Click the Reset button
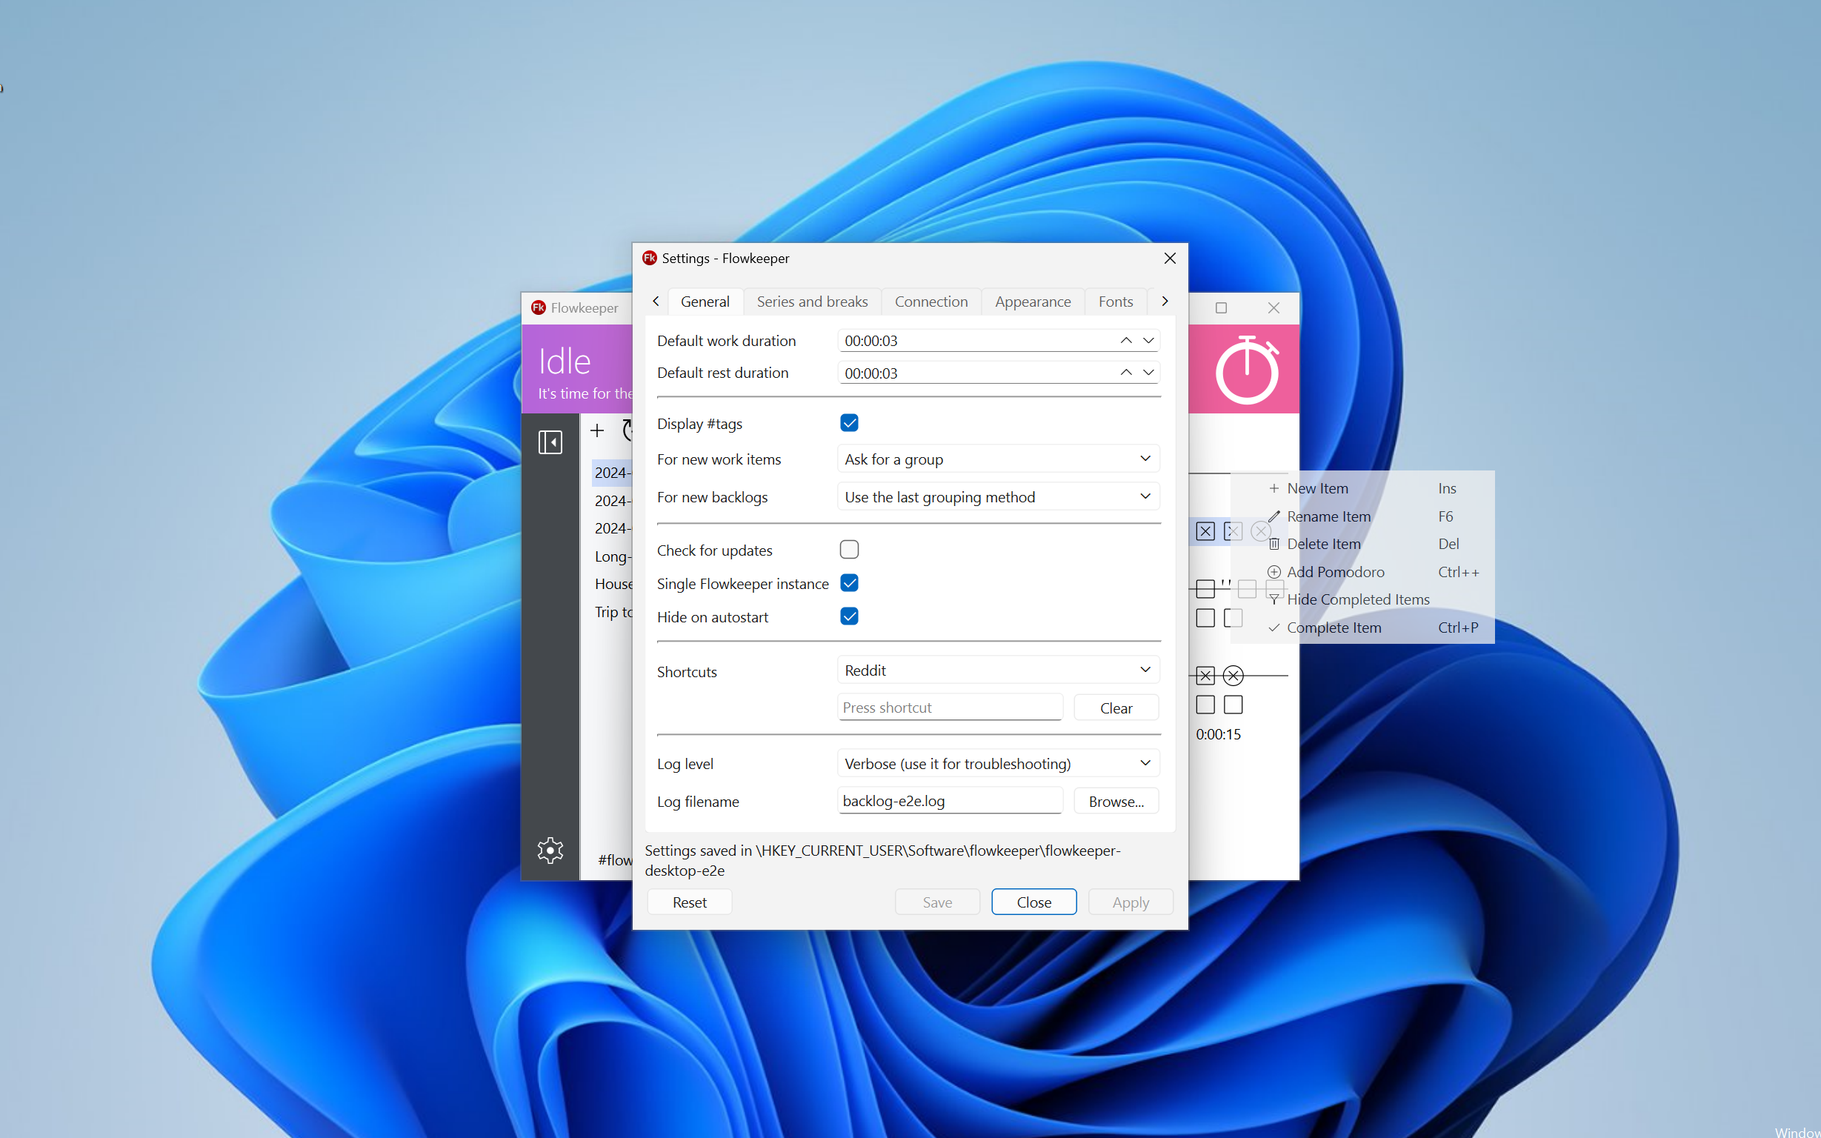 click(689, 902)
